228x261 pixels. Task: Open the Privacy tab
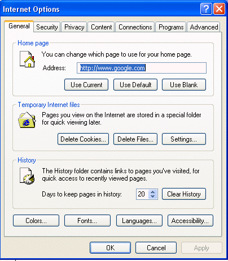pos(74,27)
